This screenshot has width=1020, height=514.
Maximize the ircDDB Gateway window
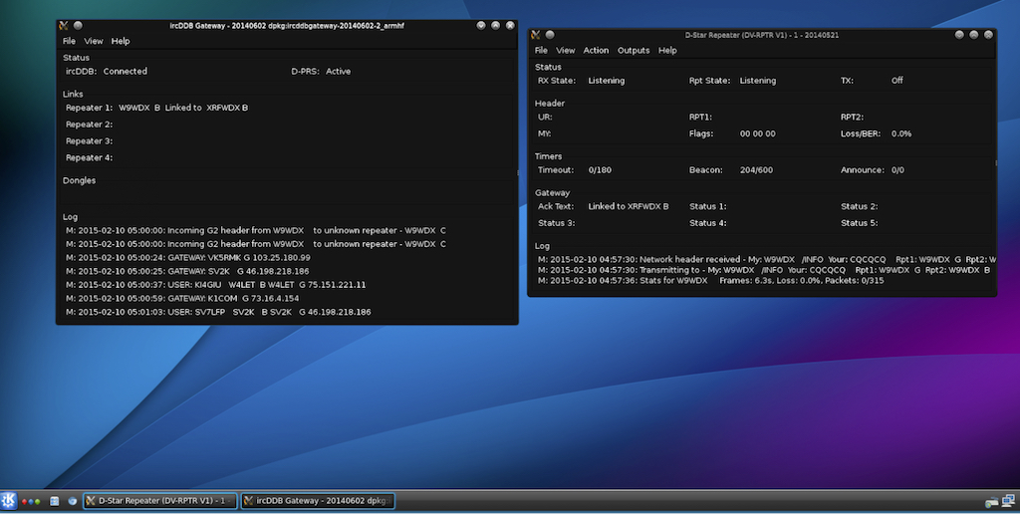point(496,25)
